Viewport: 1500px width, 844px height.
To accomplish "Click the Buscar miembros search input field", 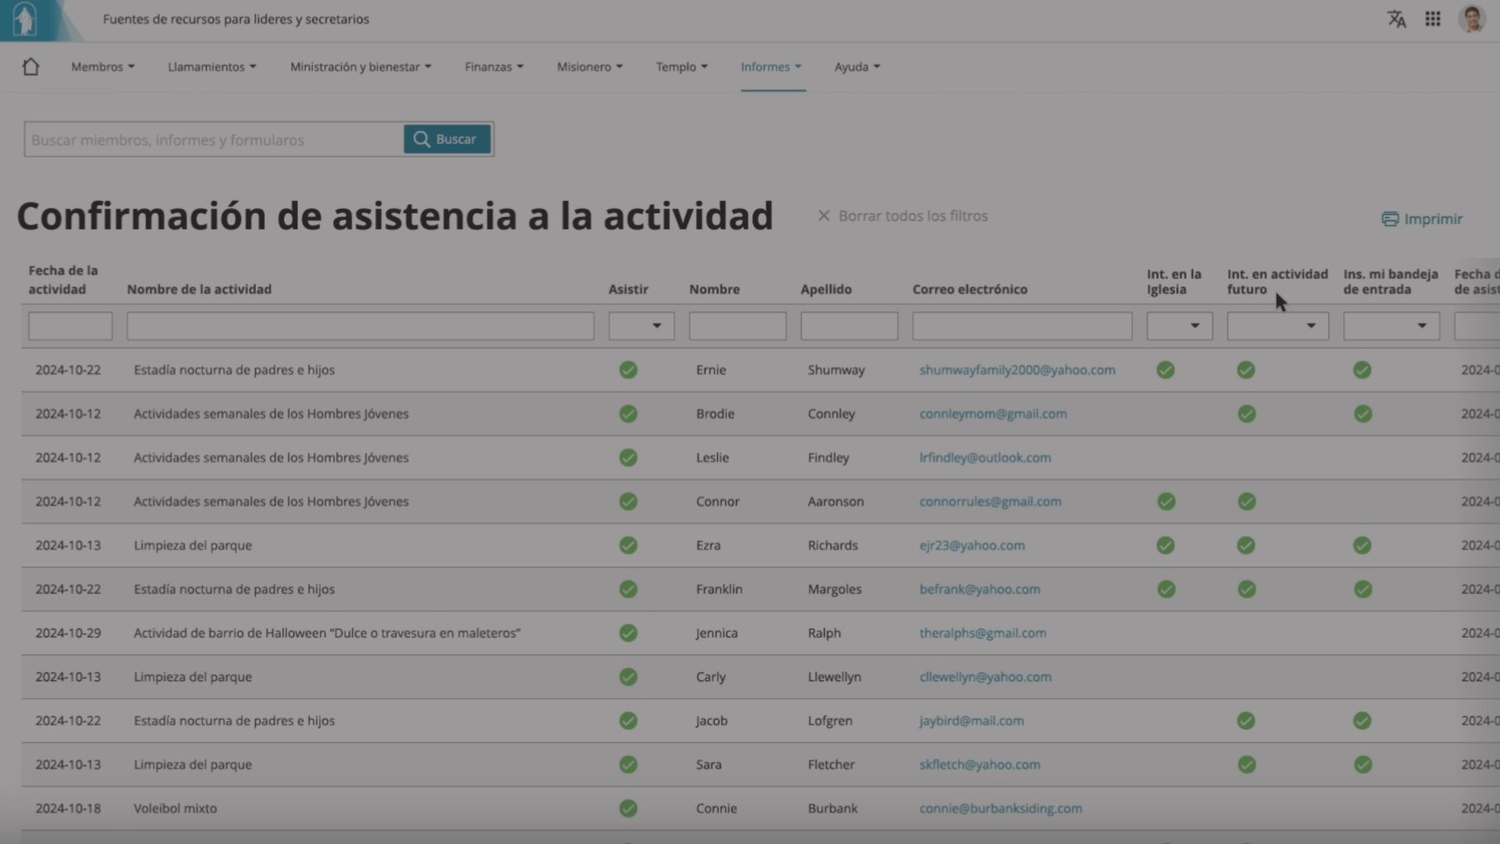I will (214, 140).
